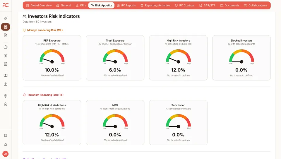Click the Trust Exposure card title

coord(115,40)
